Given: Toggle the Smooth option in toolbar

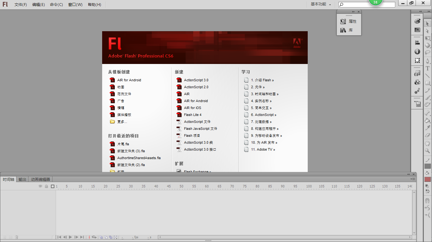Looking at the screenshot, I should [x=427, y=208].
